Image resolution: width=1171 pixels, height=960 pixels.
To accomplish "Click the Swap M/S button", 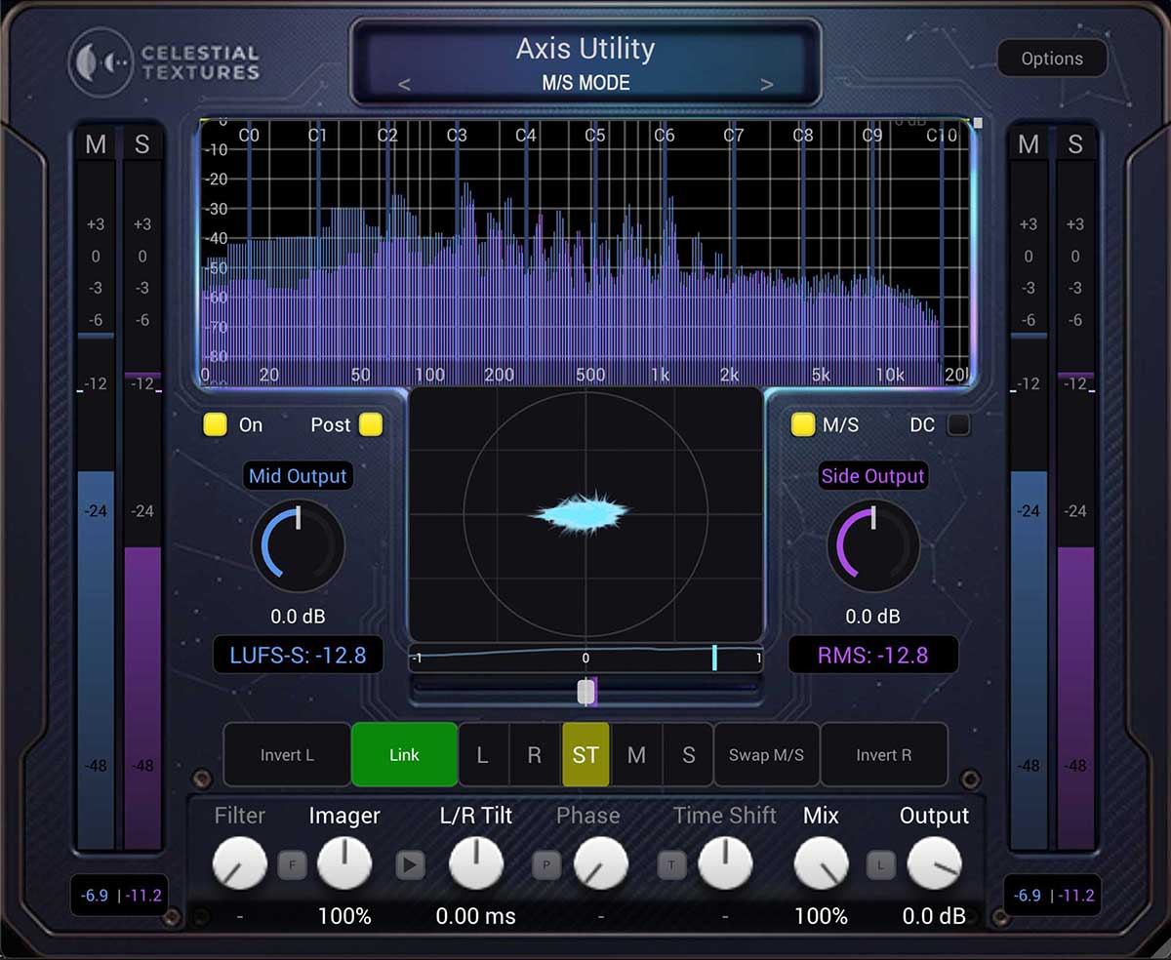I will [x=767, y=754].
